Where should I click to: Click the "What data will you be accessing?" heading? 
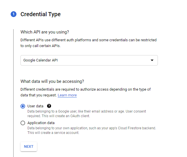tap(52, 81)
